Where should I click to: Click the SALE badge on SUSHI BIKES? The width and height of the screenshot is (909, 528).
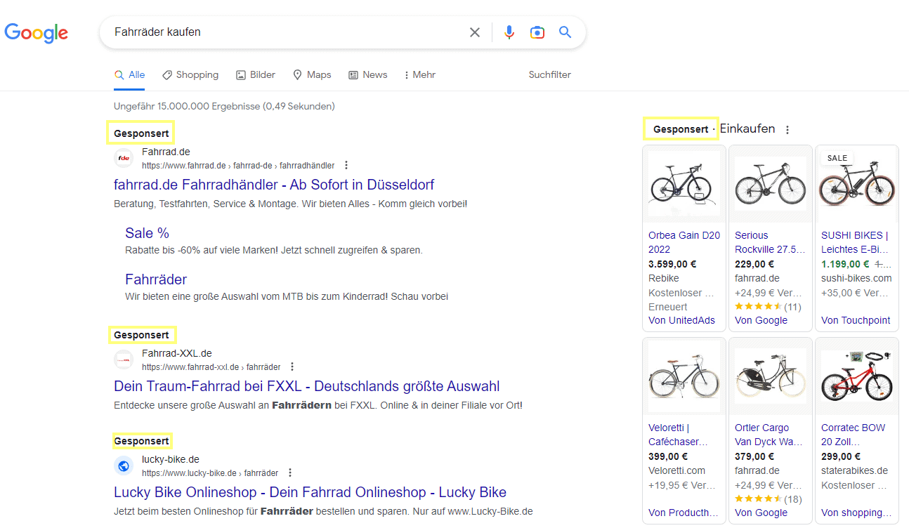(837, 158)
